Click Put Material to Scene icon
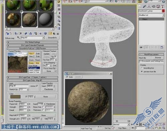 11,33
